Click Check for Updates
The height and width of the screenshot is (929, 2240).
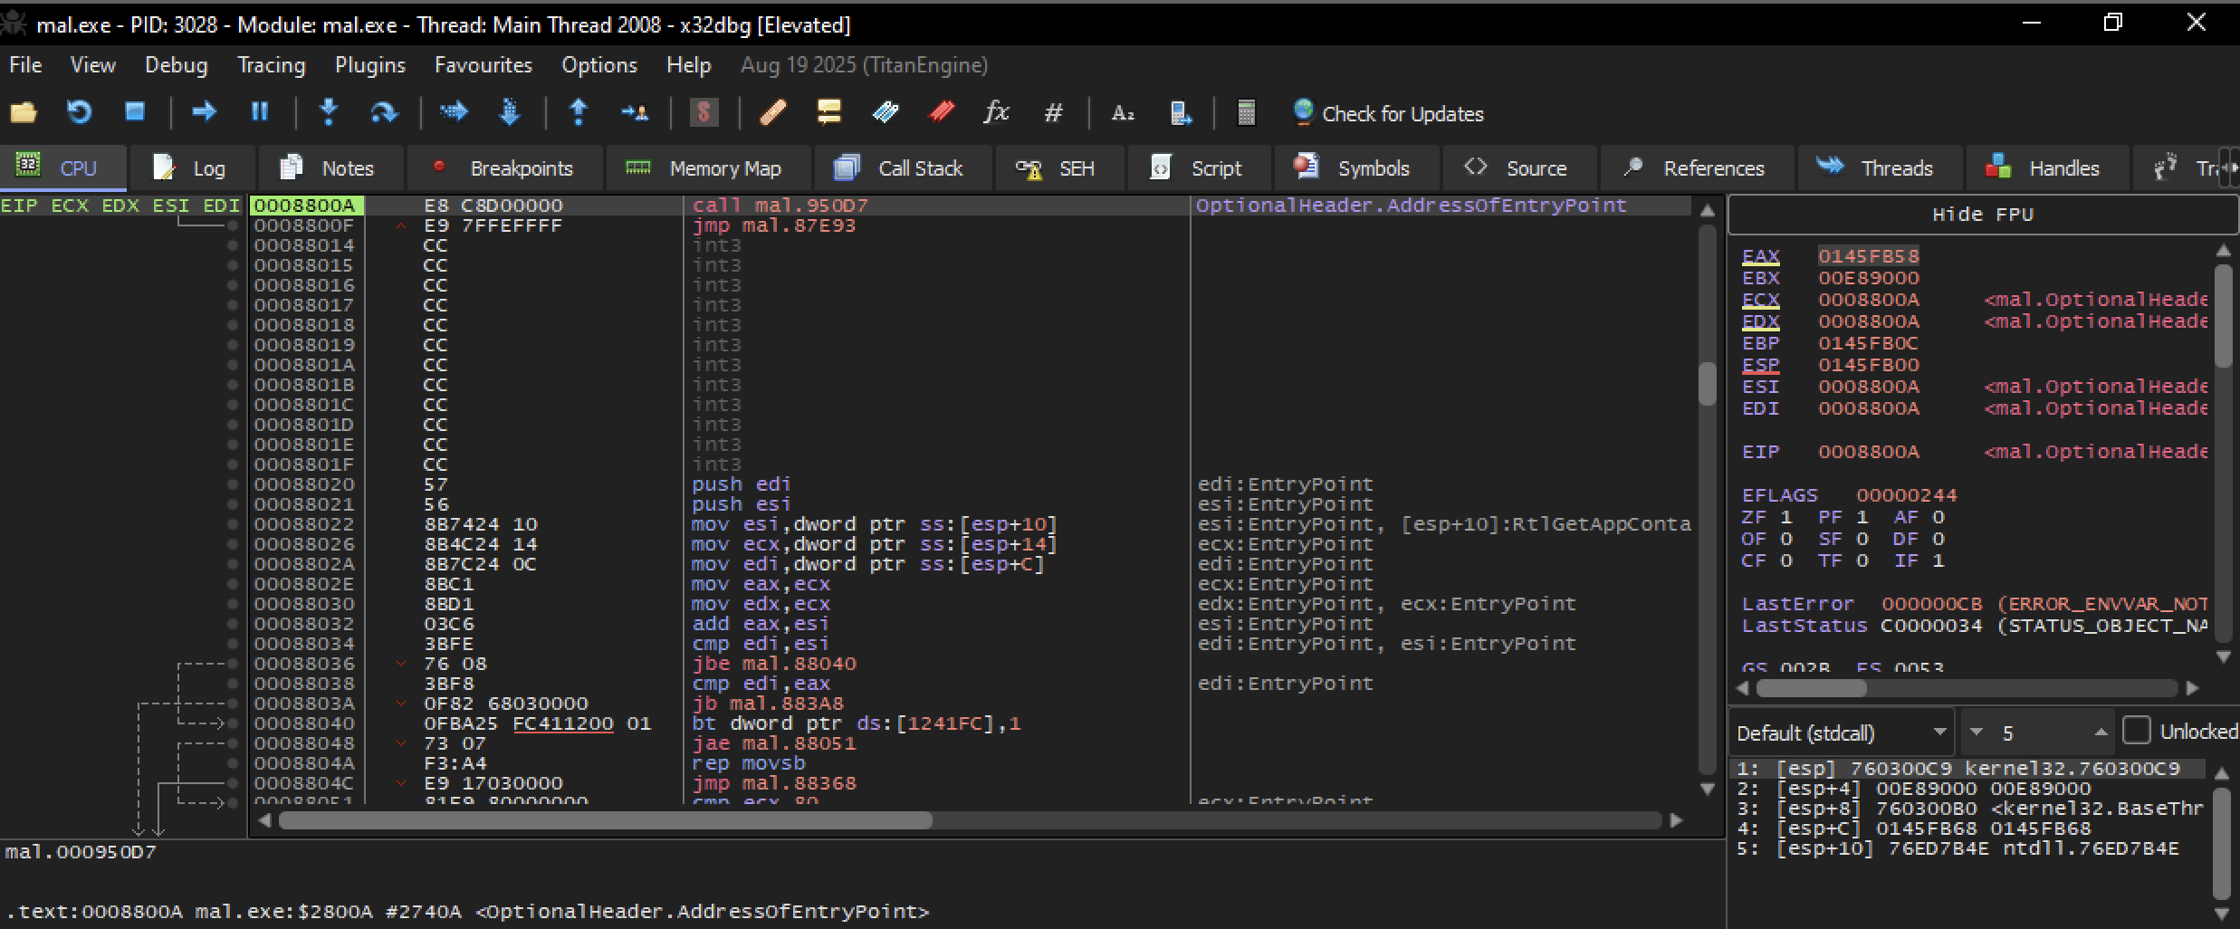pos(1389,113)
